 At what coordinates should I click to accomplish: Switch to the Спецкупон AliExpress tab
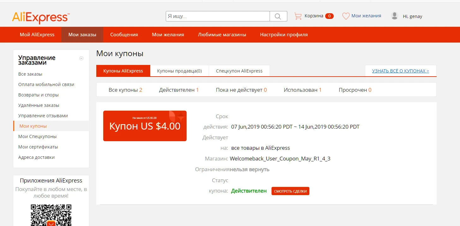(x=239, y=71)
